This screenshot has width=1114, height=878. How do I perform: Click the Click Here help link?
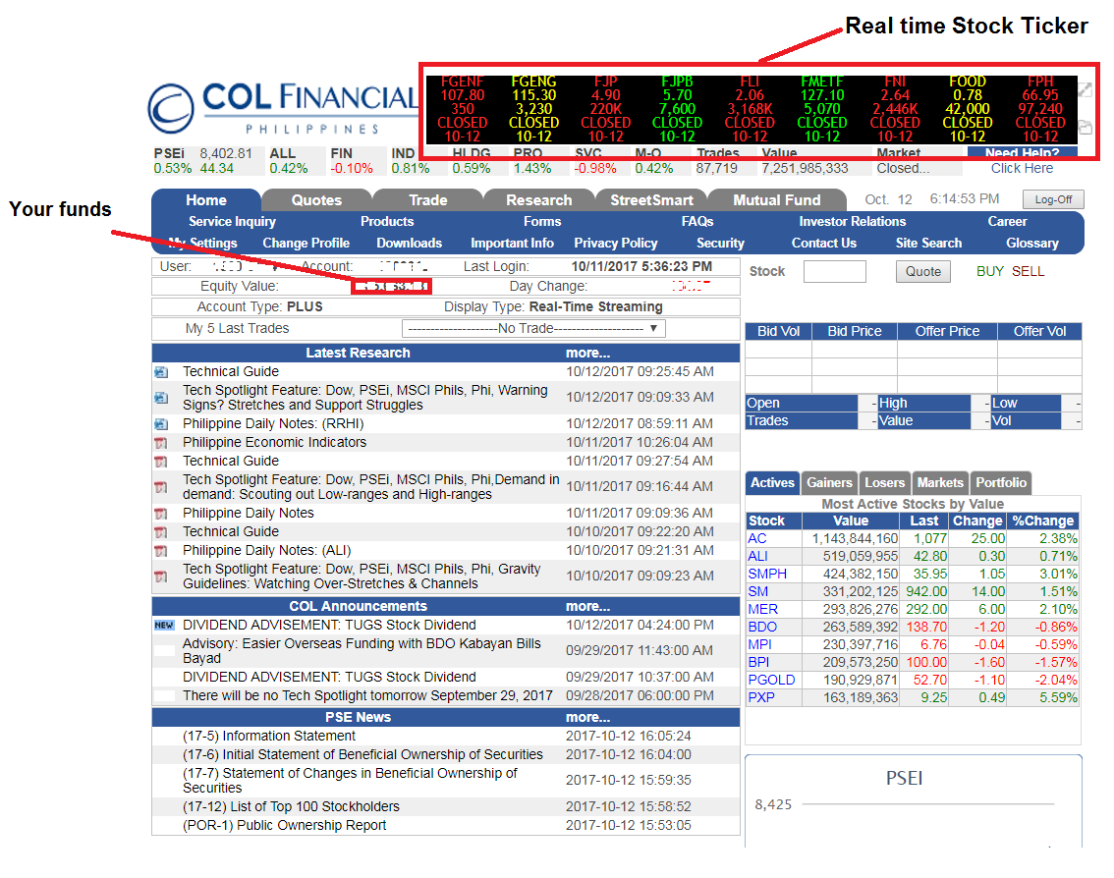point(1022,168)
